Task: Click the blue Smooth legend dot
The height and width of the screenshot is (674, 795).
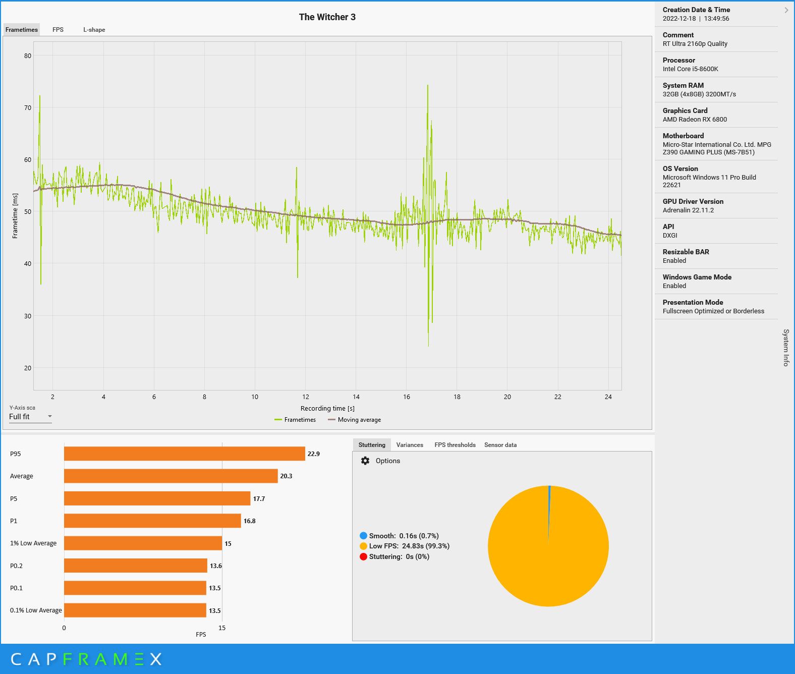Action: tap(363, 536)
